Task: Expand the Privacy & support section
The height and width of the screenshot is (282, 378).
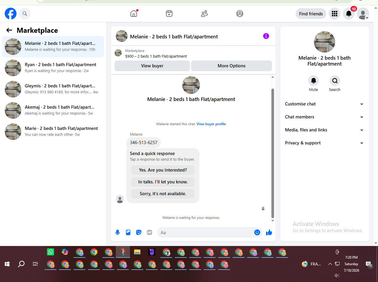Action: click(324, 143)
